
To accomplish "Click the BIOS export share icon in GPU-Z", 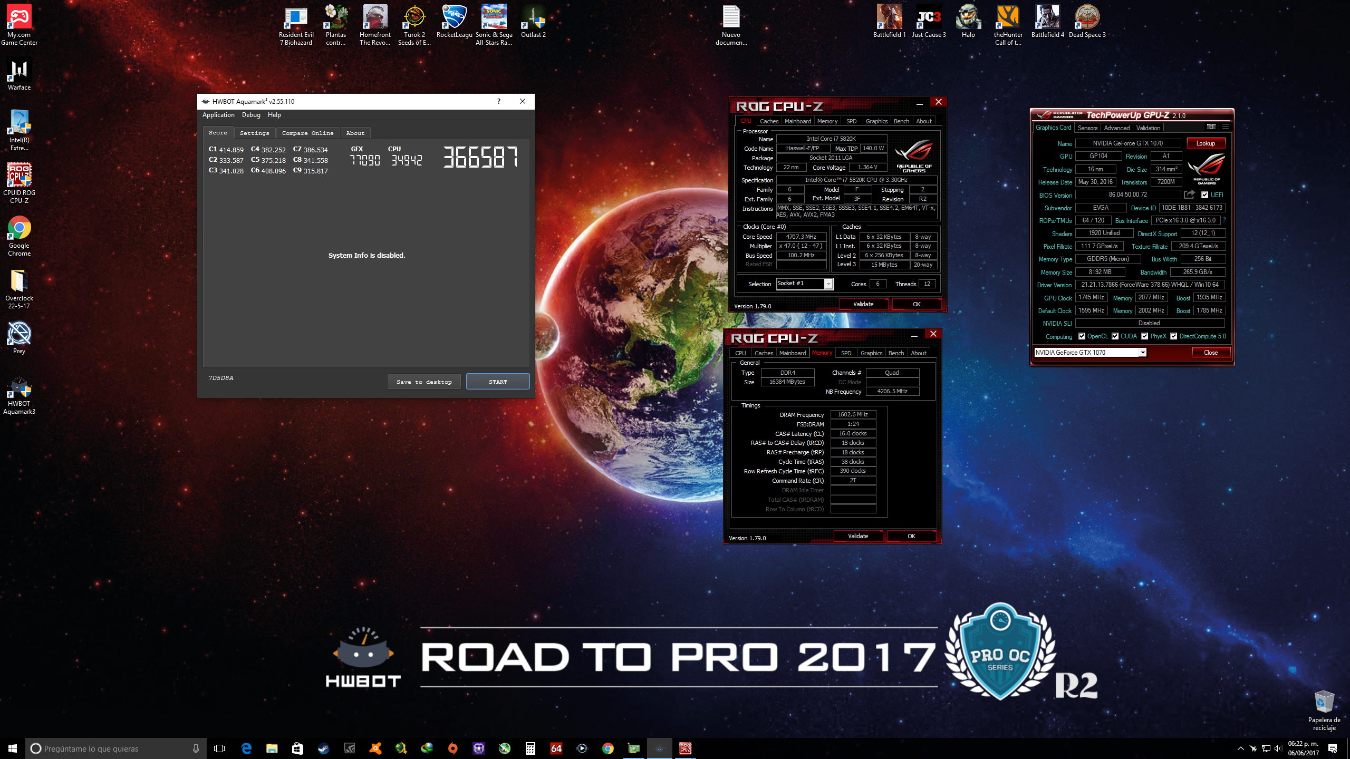I will (x=1189, y=194).
